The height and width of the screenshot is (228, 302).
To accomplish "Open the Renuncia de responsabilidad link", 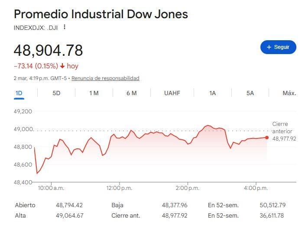I will [x=105, y=78].
